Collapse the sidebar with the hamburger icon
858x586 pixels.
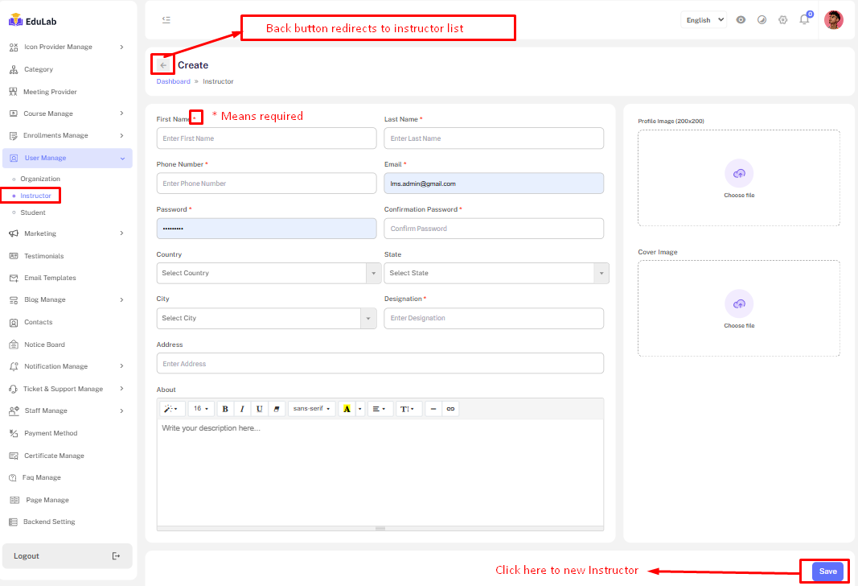[166, 19]
